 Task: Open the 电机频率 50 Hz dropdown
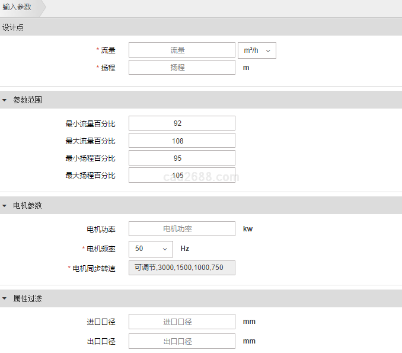coord(151,249)
